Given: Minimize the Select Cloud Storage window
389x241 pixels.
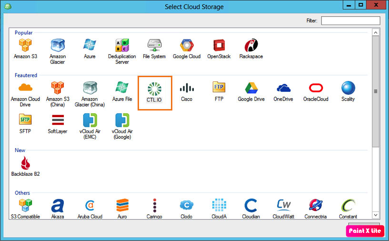Looking at the screenshot, I should 349,5.
